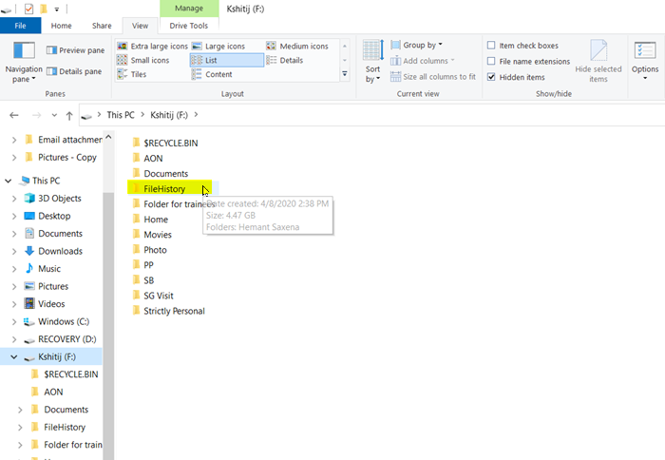Expand FileHistory in navigation tree

[20, 428]
